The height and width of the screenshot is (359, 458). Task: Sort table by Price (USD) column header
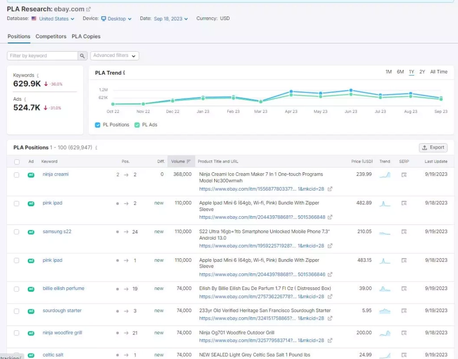(x=362, y=162)
